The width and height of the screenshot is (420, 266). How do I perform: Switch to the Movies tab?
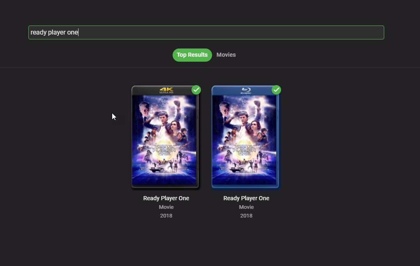226,55
